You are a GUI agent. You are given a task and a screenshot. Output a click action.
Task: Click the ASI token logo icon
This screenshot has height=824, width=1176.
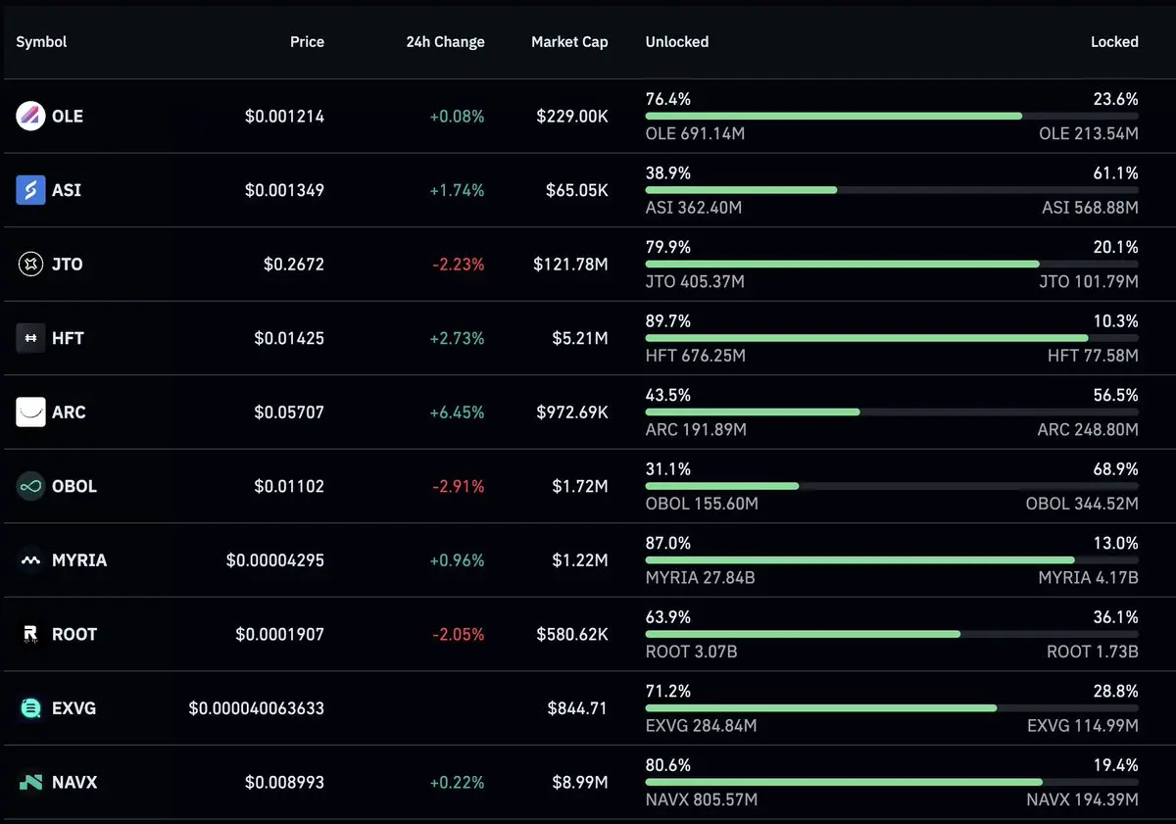point(30,190)
